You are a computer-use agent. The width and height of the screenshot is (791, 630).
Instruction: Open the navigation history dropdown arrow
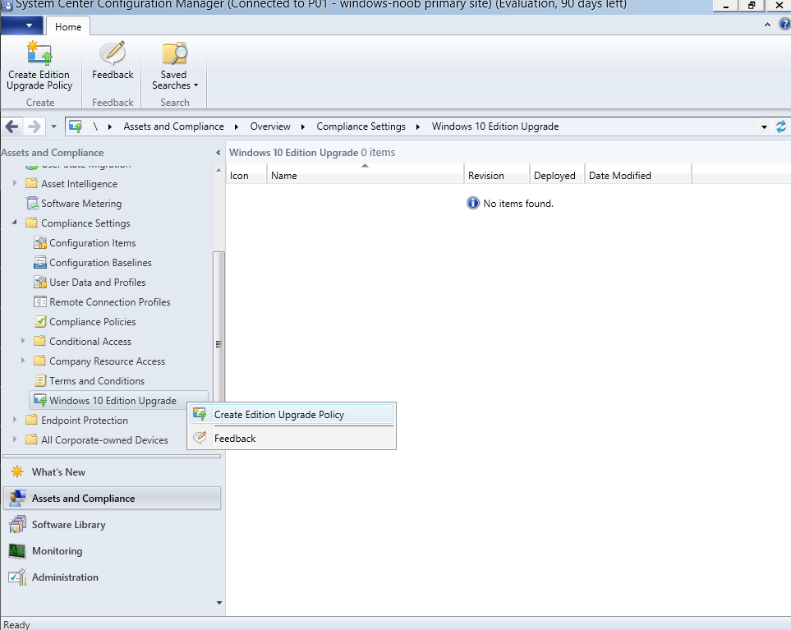point(53,126)
